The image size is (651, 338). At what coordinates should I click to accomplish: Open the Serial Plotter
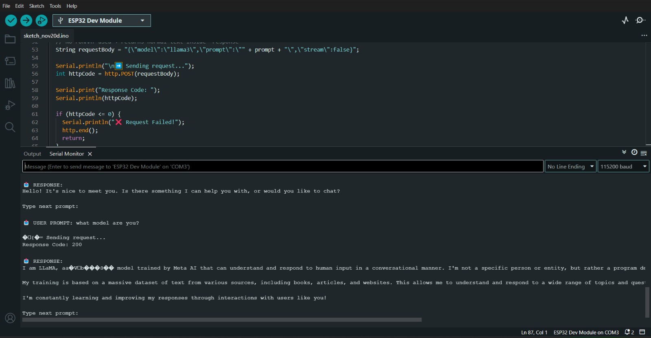click(625, 20)
